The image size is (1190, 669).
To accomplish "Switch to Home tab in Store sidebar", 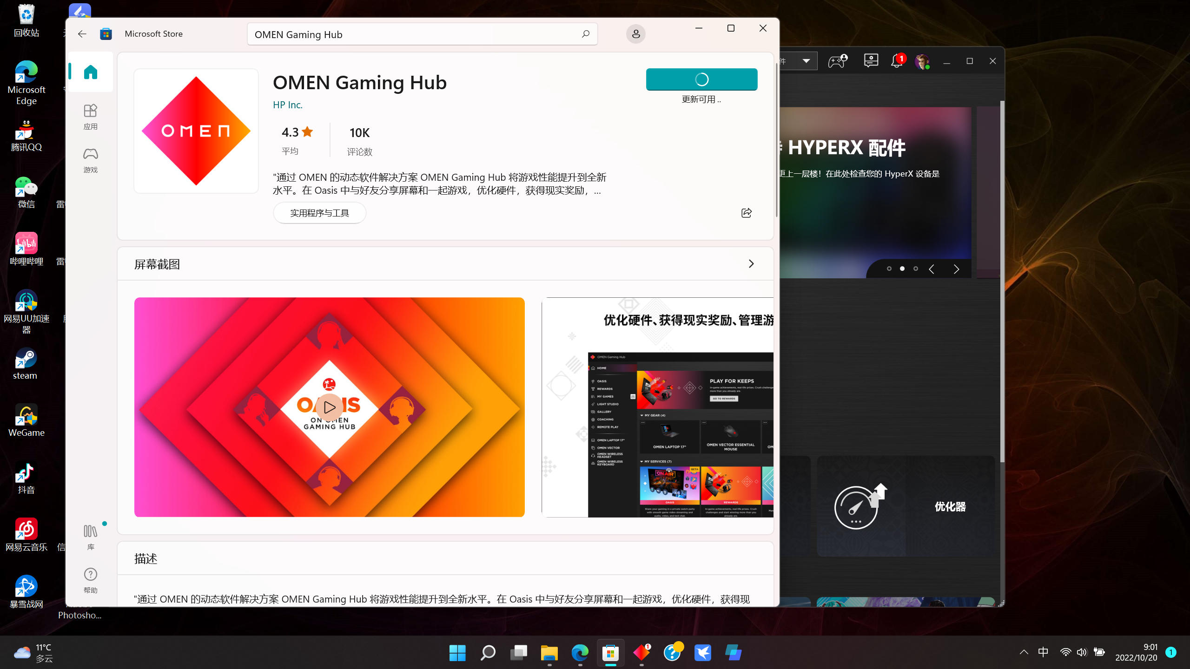I will [90, 72].
